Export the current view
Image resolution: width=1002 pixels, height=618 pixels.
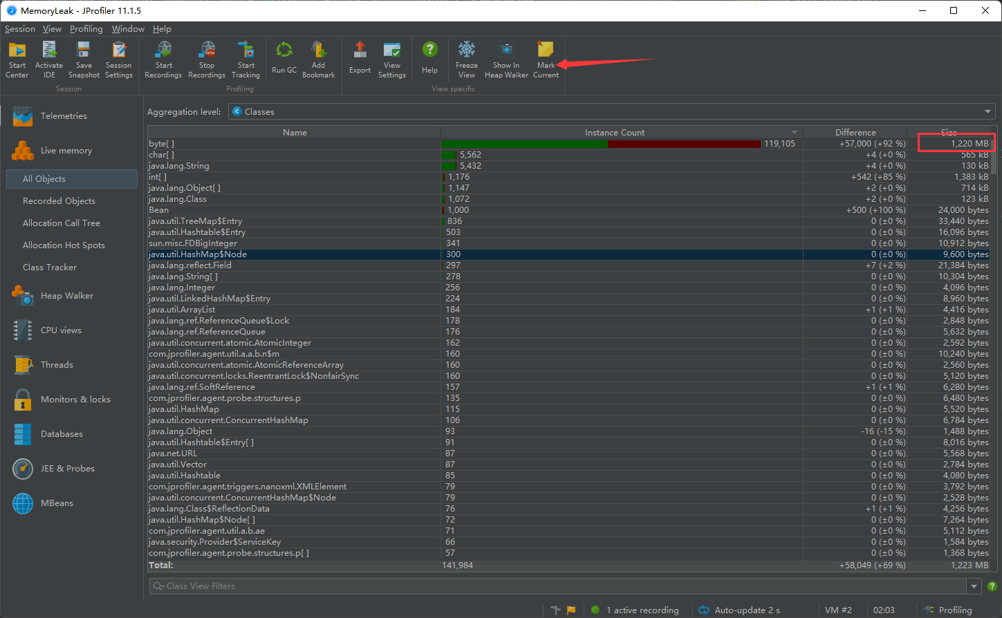click(360, 58)
